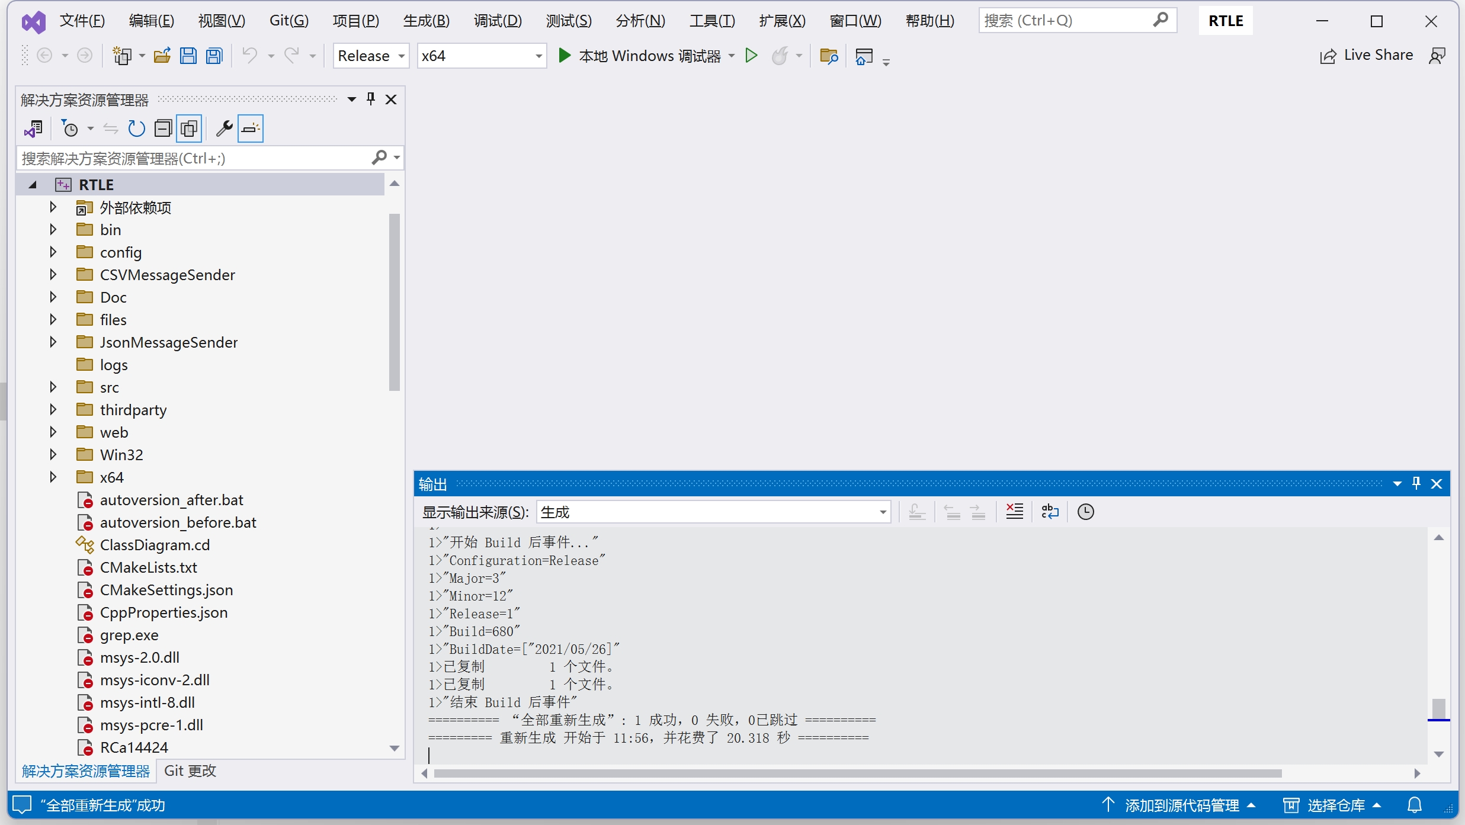Open the Release configuration dropdown
Image resolution: width=1465 pixels, height=825 pixels.
click(x=371, y=56)
